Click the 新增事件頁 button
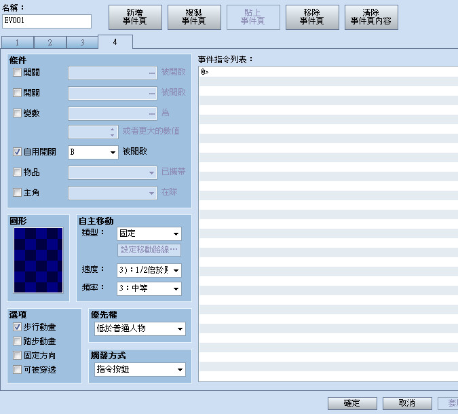This screenshot has height=414, width=458. pos(135,17)
